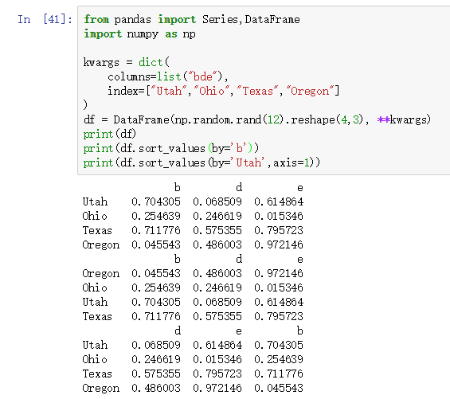Viewport: 450px width, 399px height.
Task: Click the "Ohio" string in the index list
Action: 212,91
